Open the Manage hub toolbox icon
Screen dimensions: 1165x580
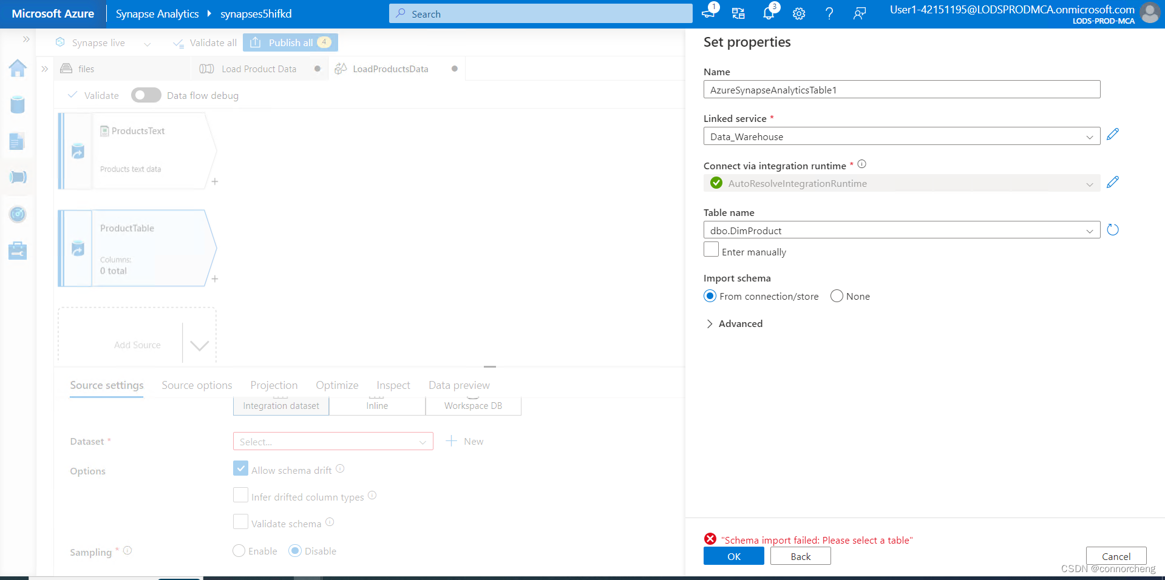pyautogui.click(x=18, y=251)
